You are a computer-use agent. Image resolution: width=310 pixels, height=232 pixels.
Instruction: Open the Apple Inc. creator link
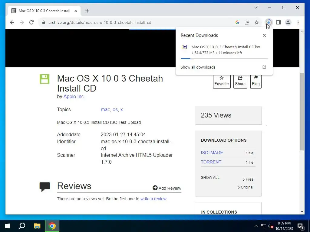(74, 96)
